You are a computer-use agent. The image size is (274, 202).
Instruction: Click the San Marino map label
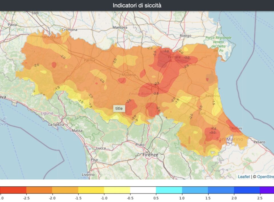click(x=230, y=139)
